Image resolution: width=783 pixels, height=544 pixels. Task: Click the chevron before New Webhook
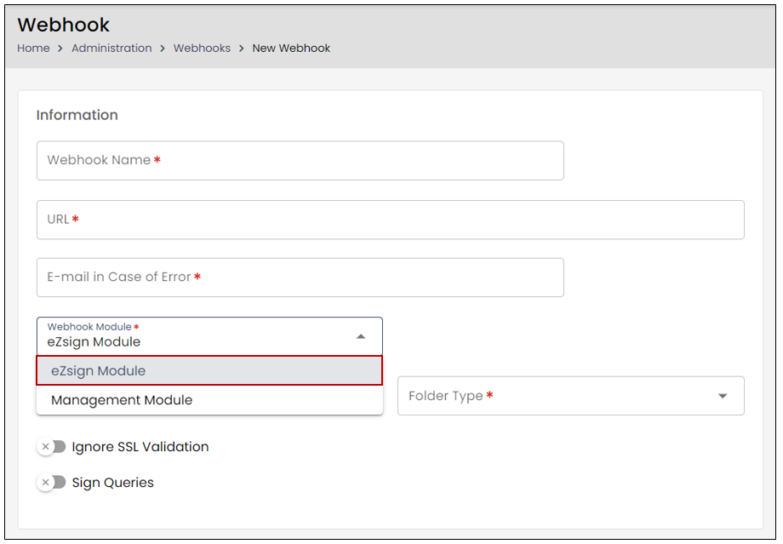pos(241,49)
